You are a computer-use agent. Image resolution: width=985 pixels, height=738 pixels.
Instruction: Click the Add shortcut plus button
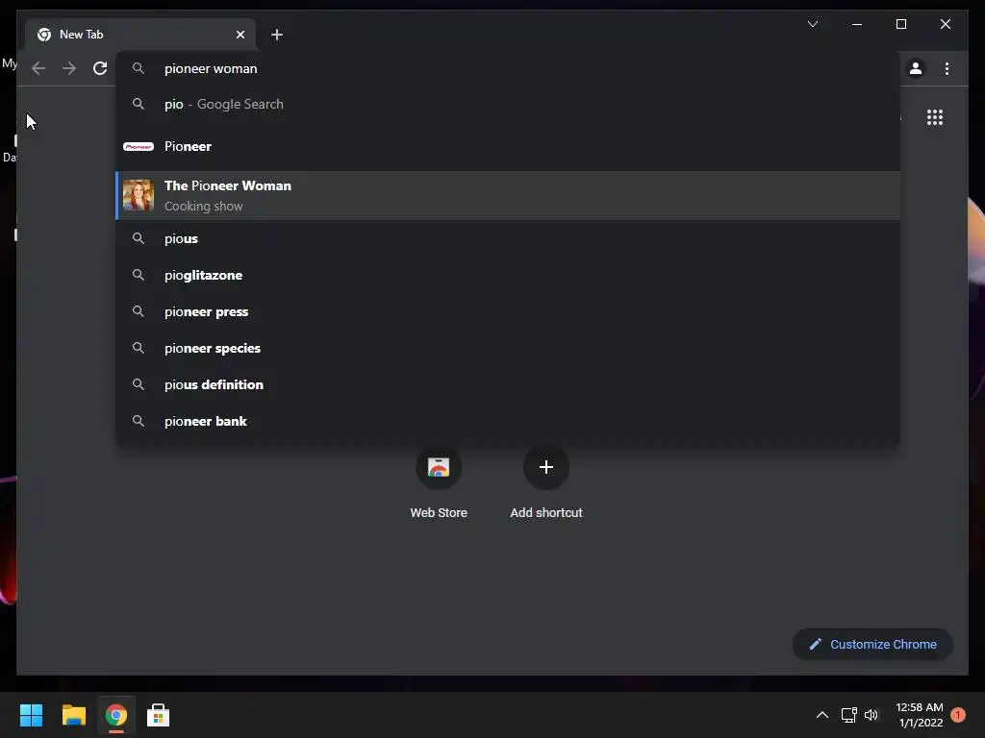(x=546, y=467)
